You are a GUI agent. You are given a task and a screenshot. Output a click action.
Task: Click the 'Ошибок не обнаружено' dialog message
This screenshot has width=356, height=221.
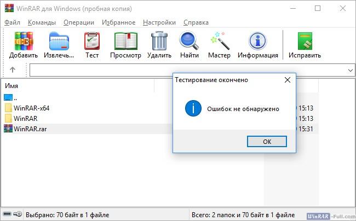coord(243,109)
